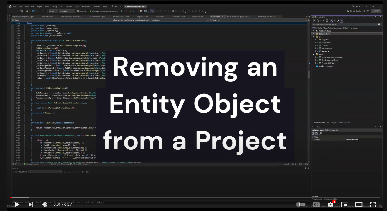
Task: Open the Test menu
Action: tap(62, 6)
